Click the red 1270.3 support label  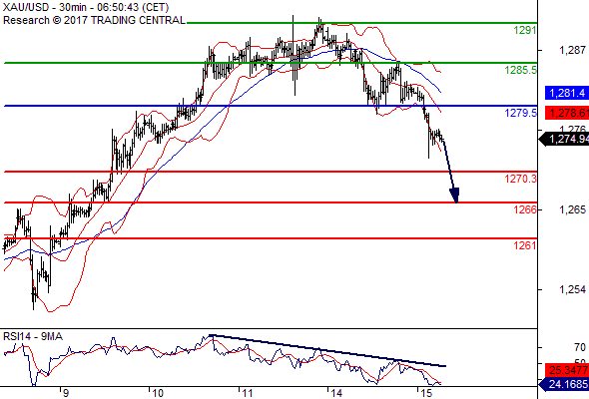tap(521, 179)
